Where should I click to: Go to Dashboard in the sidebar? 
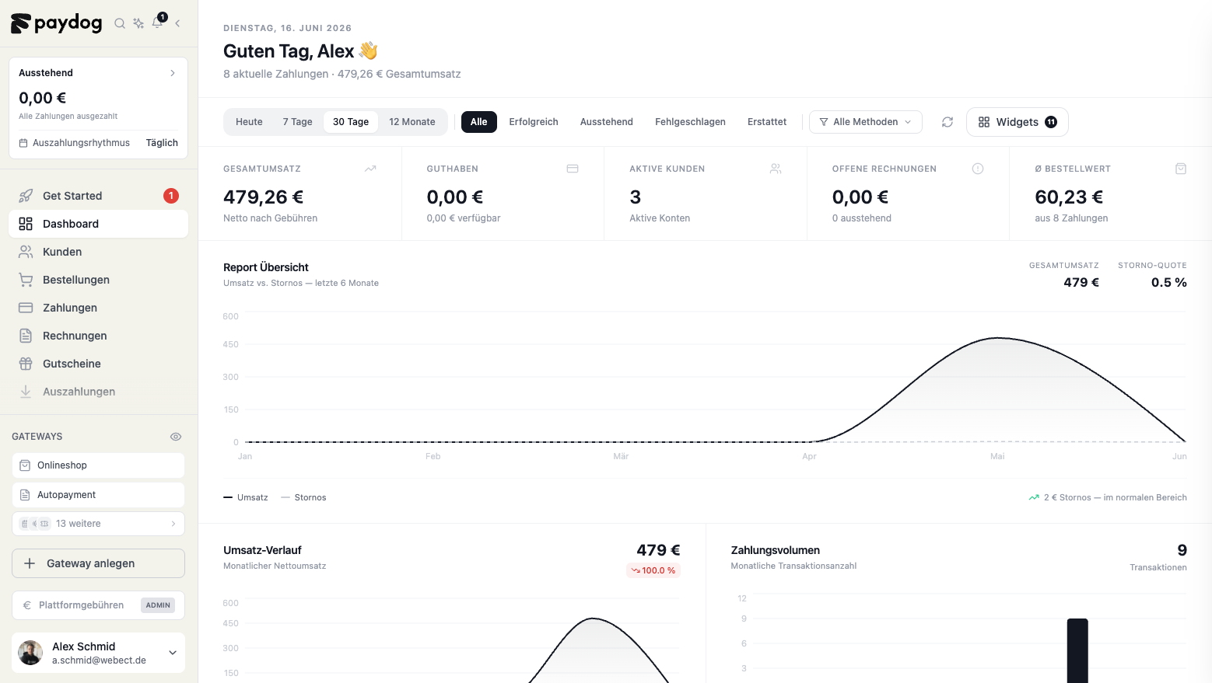[x=98, y=224]
